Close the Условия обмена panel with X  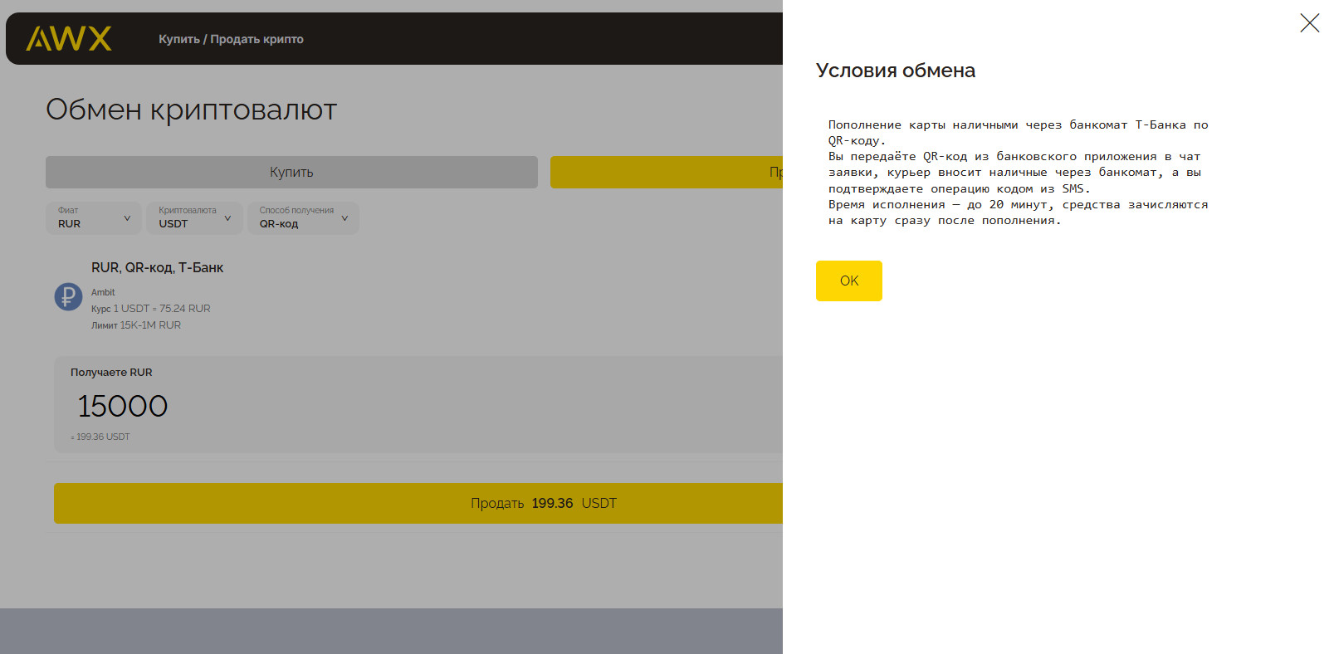pos(1309,23)
